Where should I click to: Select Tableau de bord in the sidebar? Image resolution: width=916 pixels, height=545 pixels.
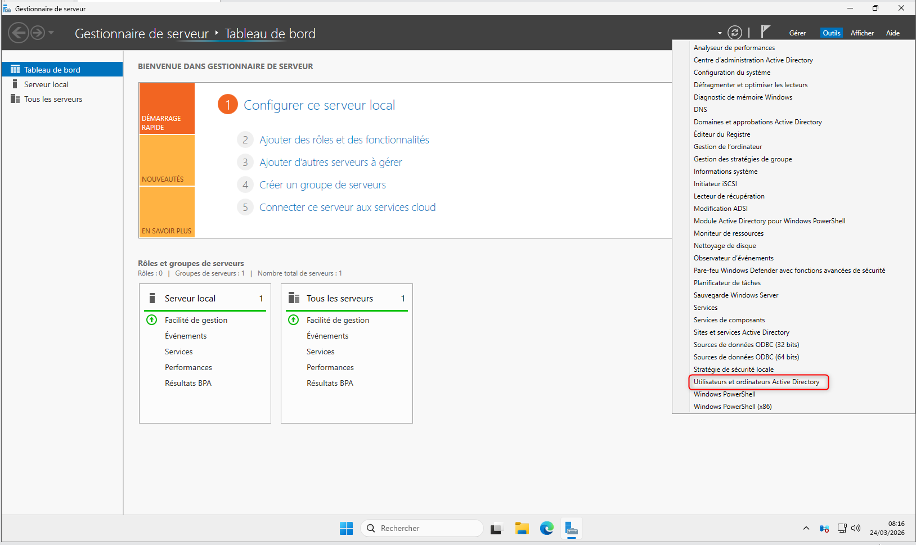(x=62, y=69)
